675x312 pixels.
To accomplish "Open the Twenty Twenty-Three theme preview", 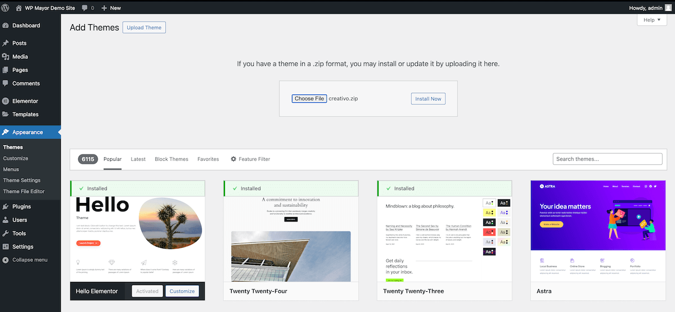I will point(444,239).
